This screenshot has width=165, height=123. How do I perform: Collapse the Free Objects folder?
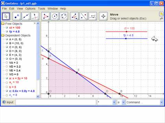pyautogui.click(x=3, y=24)
